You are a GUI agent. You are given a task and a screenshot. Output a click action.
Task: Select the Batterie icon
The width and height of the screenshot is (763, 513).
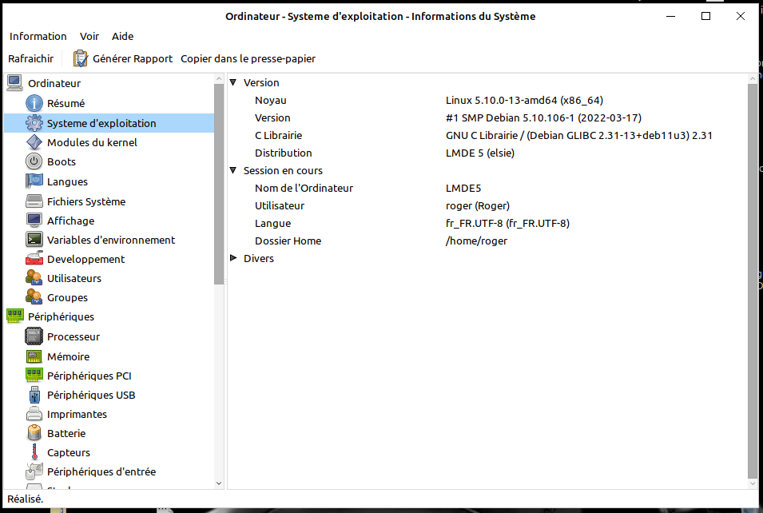(x=34, y=433)
